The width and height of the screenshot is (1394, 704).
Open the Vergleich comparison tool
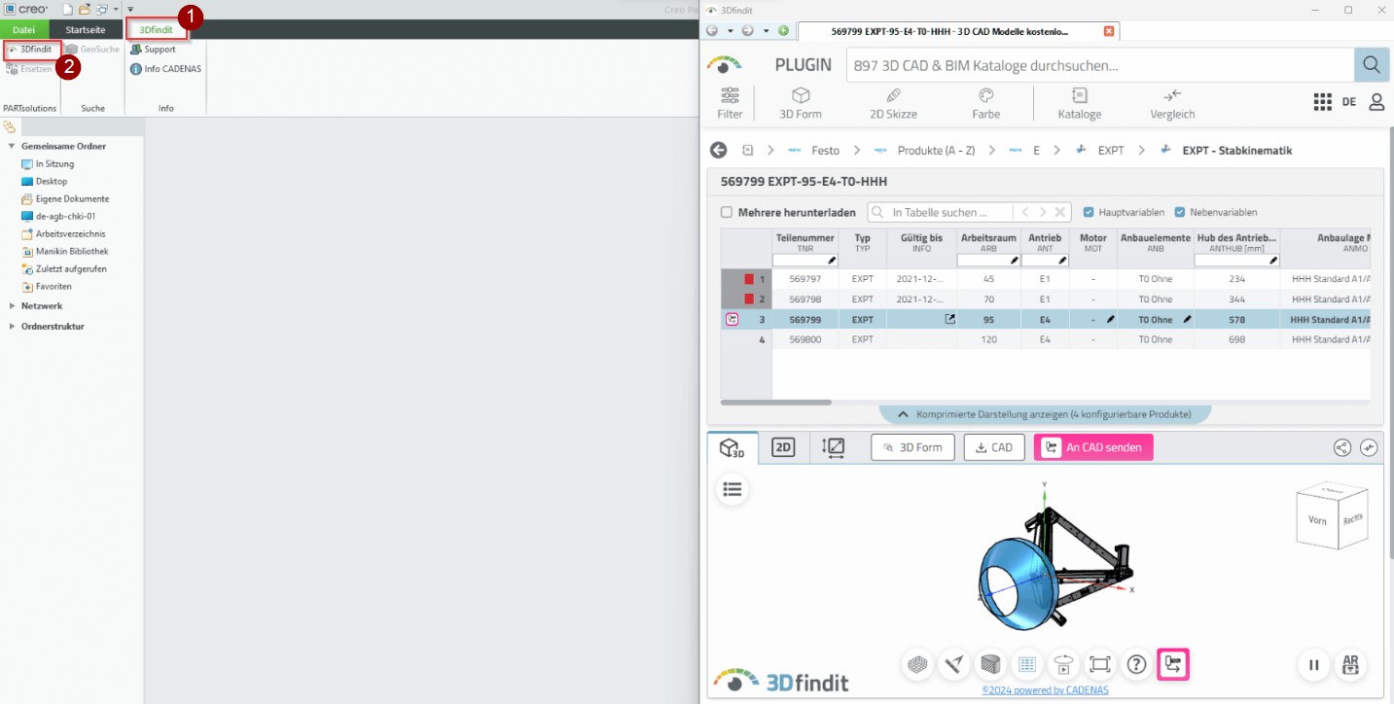tap(1172, 103)
